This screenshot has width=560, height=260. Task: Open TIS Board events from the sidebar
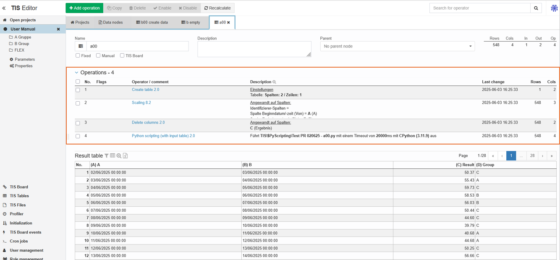pos(26,232)
